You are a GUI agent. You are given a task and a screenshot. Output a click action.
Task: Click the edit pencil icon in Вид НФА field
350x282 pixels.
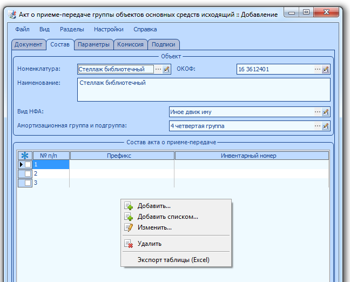tap(326, 112)
